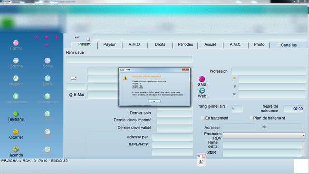Toggle the small checkbox beside flag icon
Viewport: 309px width, 174px height.
[x=89, y=39]
